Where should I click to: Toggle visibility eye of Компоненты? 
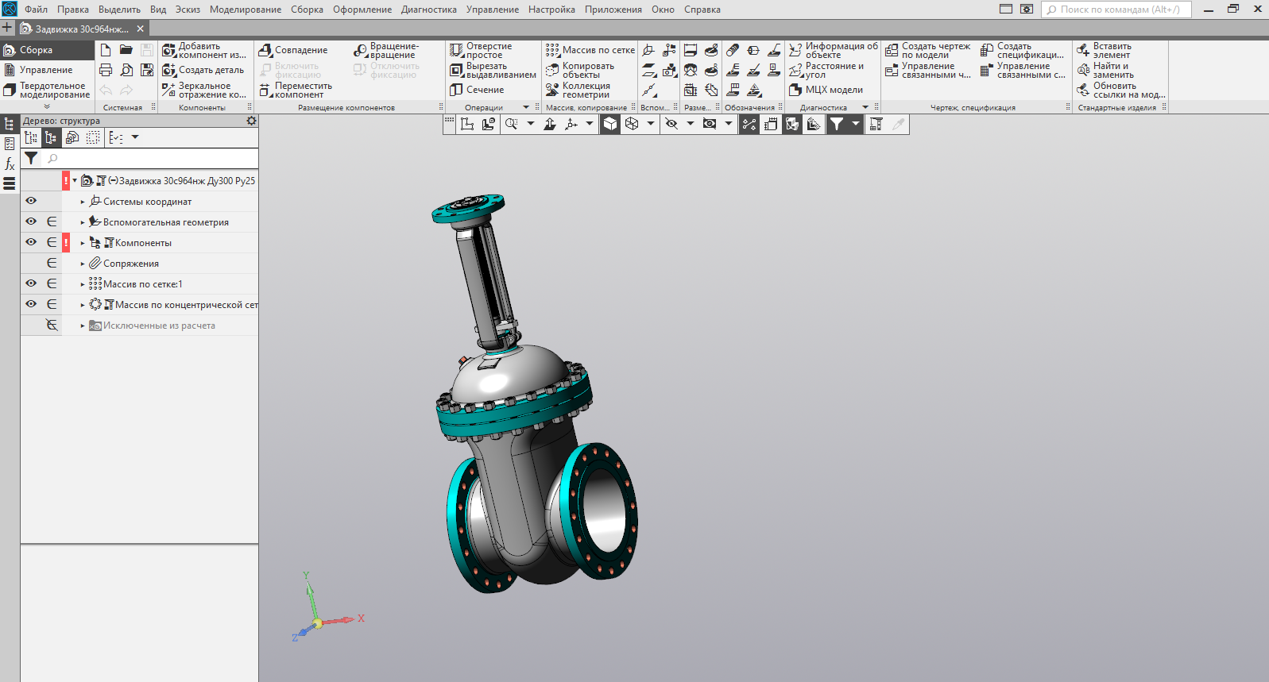point(31,242)
